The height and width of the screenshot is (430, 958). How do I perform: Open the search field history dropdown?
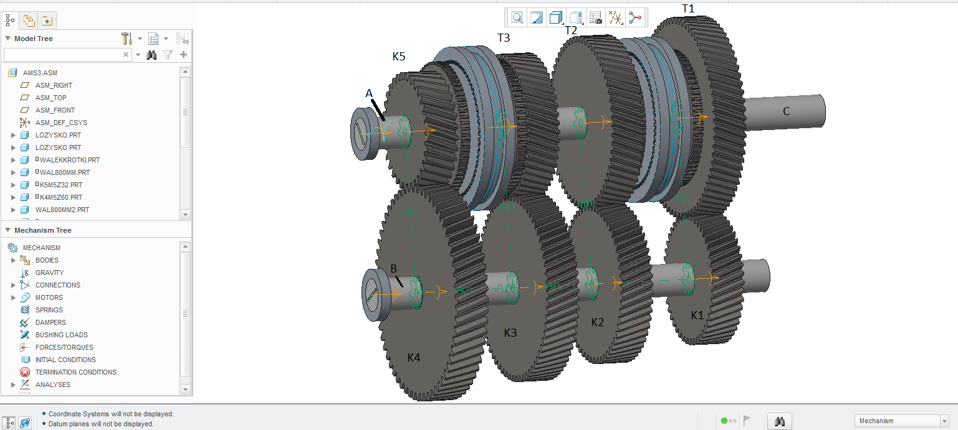coord(138,55)
